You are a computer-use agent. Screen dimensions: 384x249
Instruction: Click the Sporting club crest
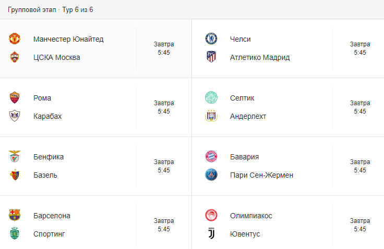(x=15, y=234)
